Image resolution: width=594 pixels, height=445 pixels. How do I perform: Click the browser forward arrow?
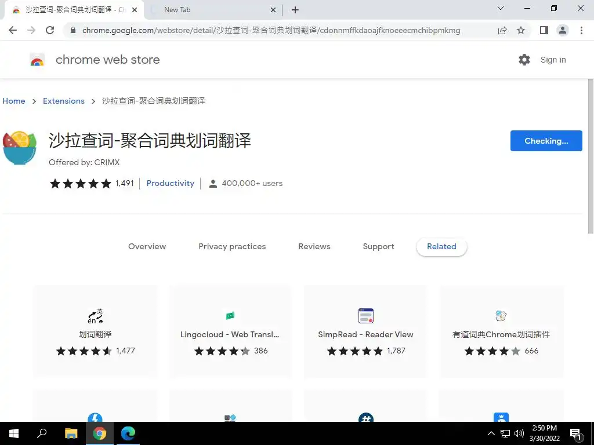[x=31, y=30]
